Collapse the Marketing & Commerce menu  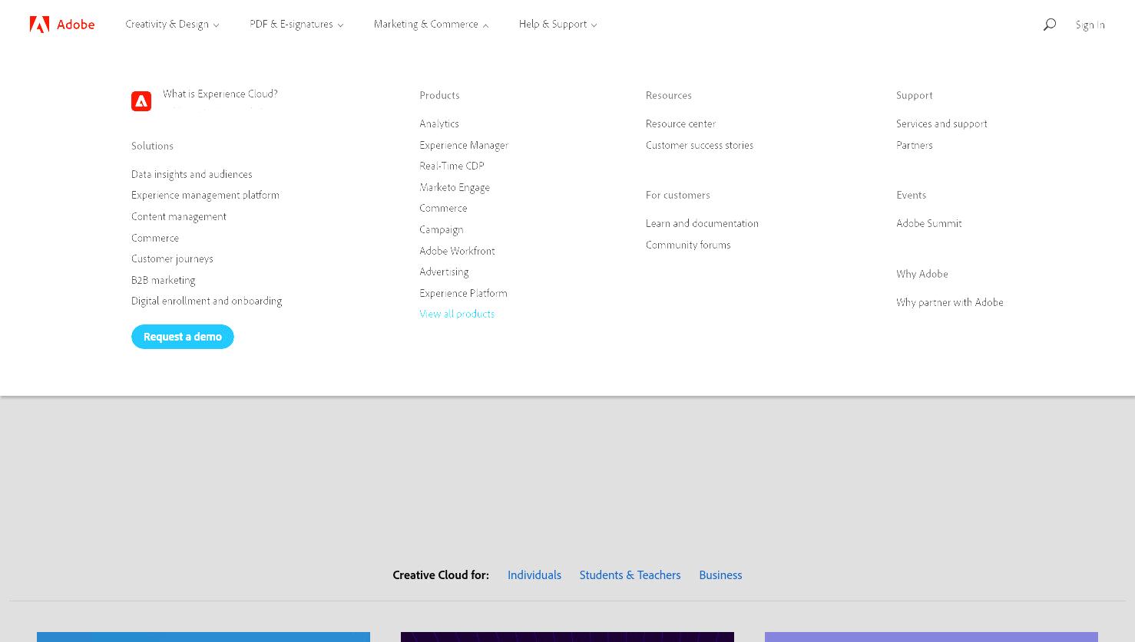coord(431,25)
